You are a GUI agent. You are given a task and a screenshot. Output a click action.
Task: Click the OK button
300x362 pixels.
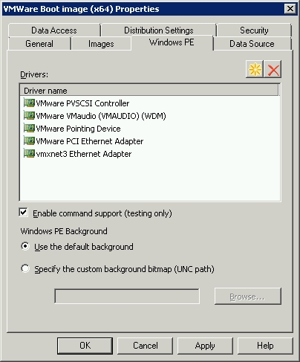click(85, 346)
